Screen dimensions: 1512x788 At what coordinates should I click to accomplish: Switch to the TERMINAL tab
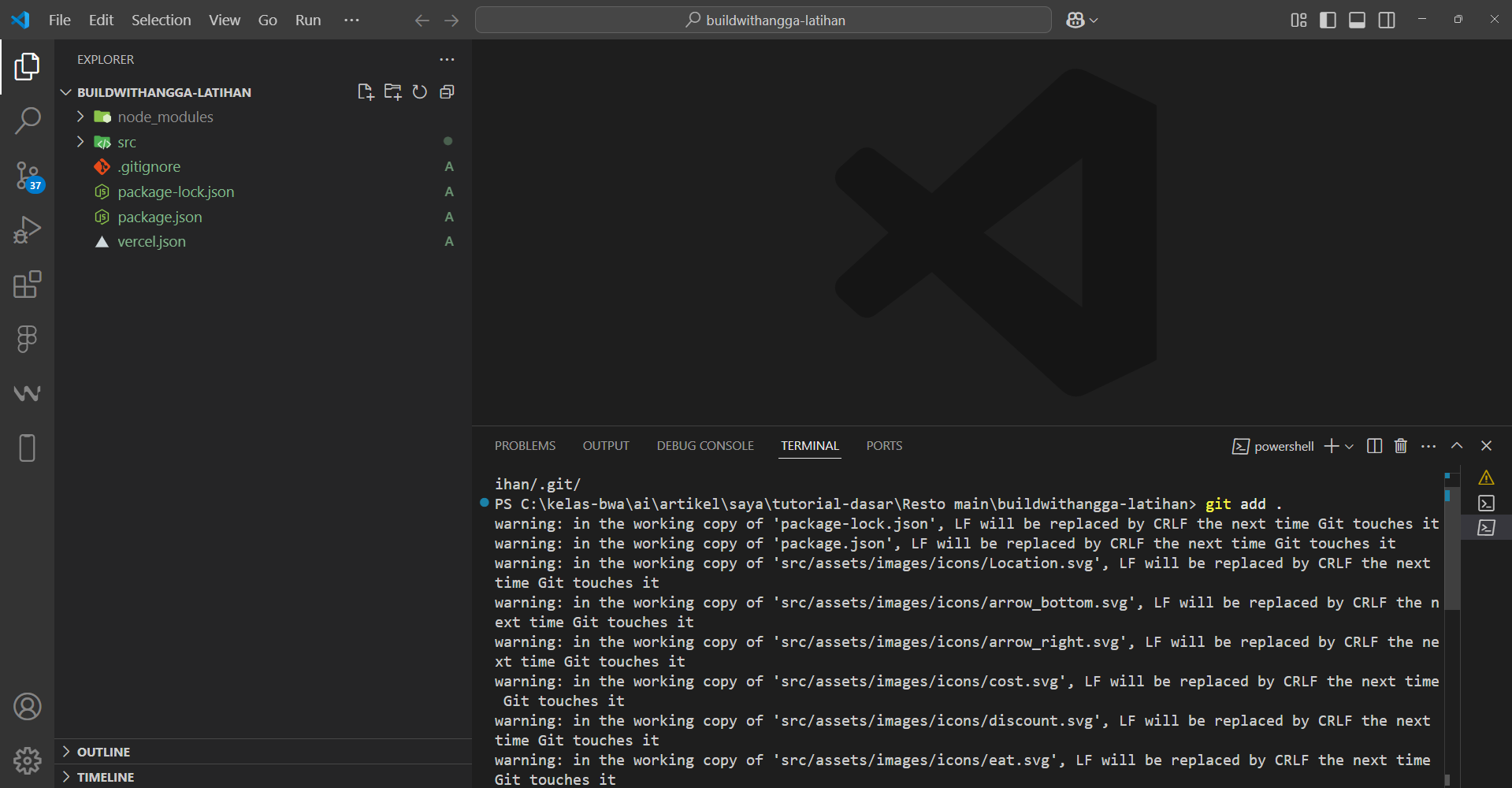(810, 446)
